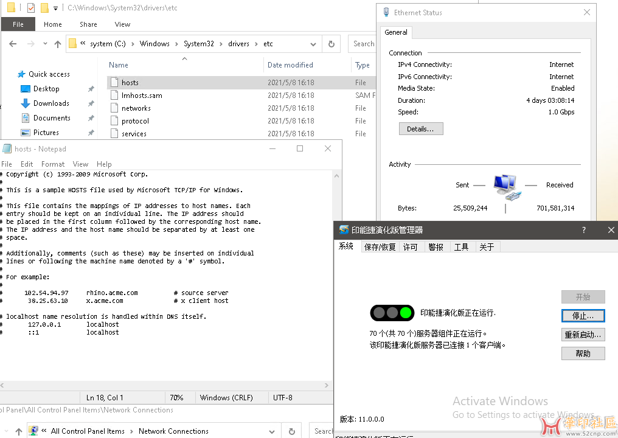This screenshot has width=618, height=438.
Task: Open Documents via its sidebar icon
Action: coord(25,118)
